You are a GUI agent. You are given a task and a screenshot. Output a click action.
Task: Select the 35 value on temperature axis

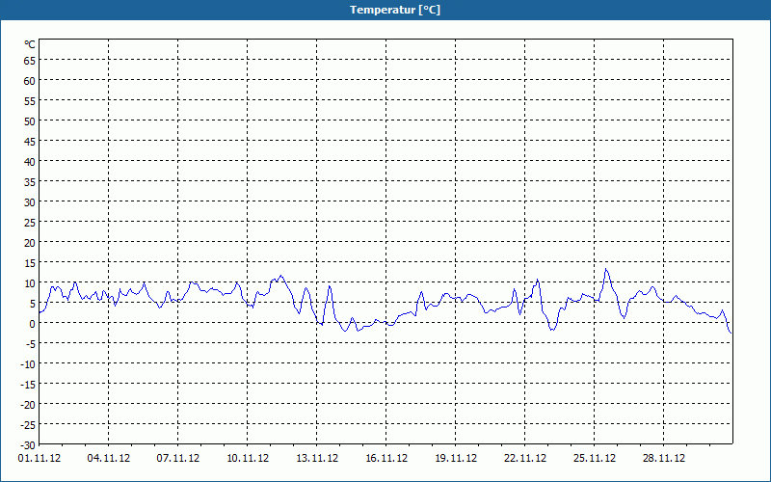point(30,182)
